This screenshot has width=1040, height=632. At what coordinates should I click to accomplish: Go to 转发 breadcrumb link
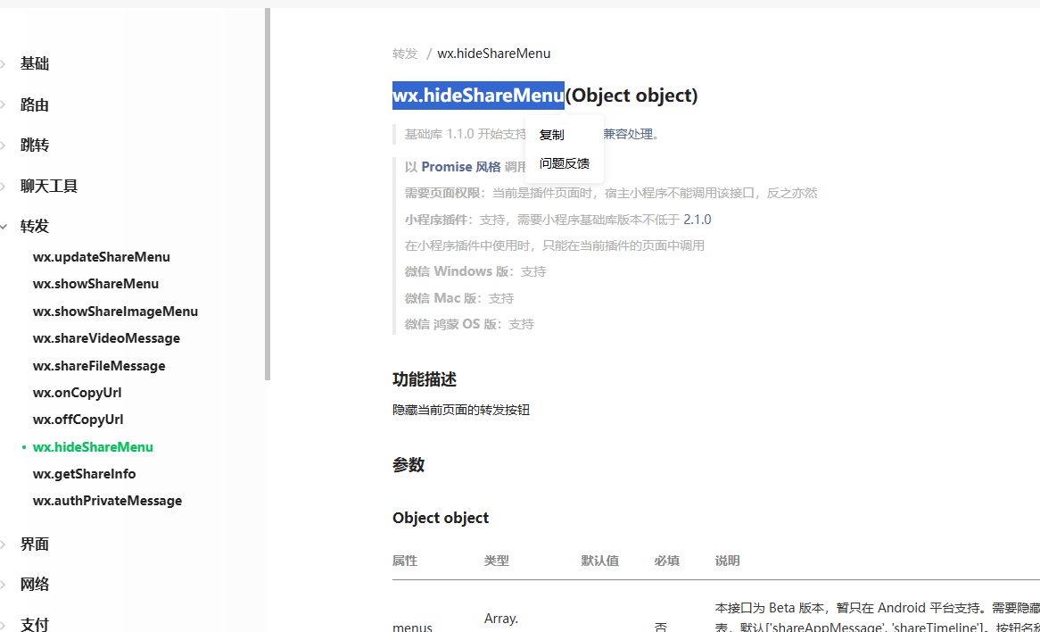tap(405, 54)
